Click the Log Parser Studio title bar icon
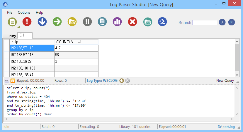Image resolution: width=243 pixels, height=132 pixels. click(5, 4)
